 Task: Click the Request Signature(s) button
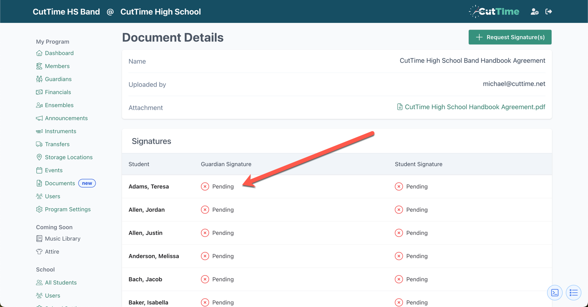click(x=510, y=37)
